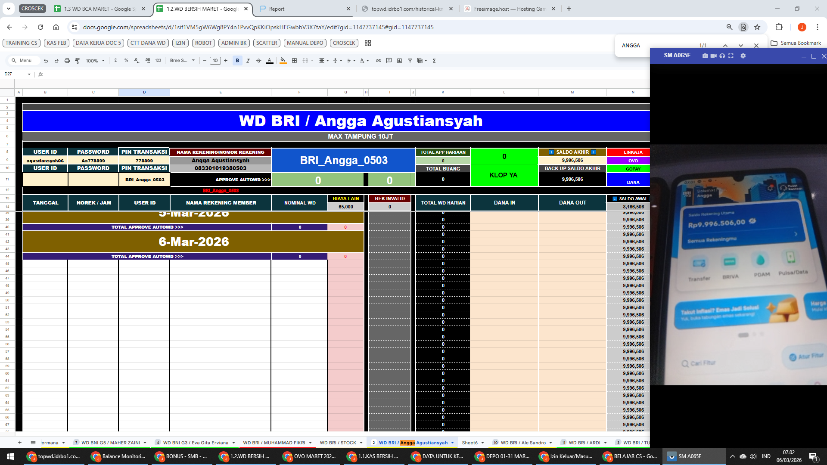Click the functions sigma icon
Screen dimensions: 827x465
434,61
